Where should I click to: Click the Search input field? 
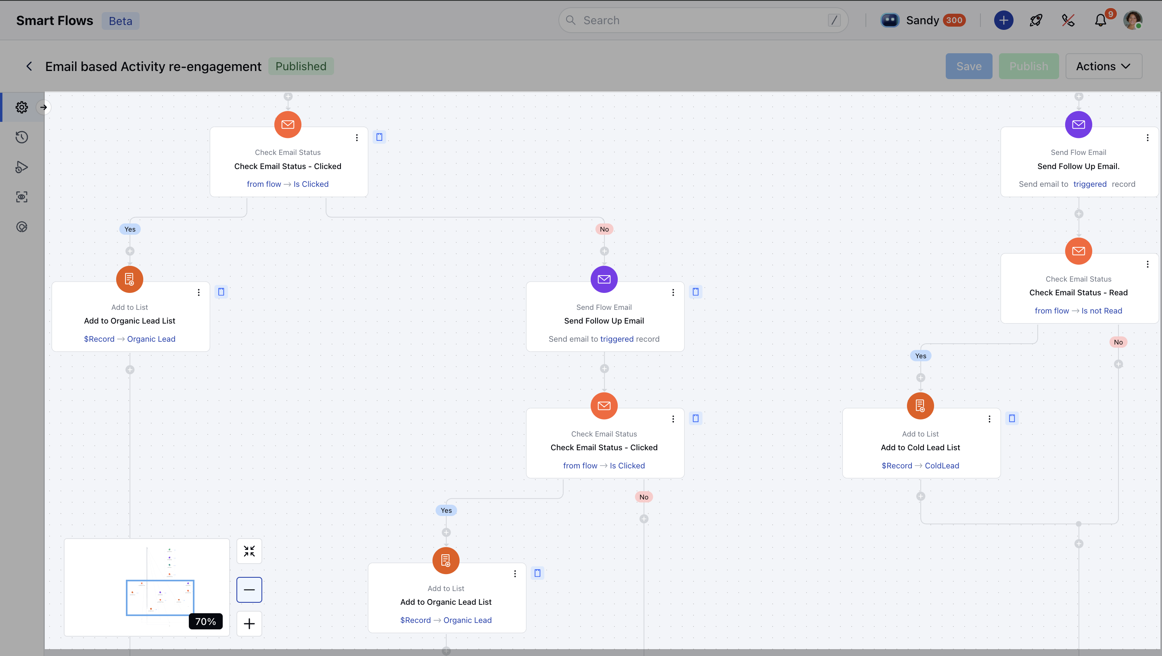(703, 20)
